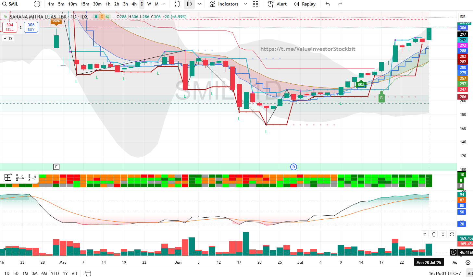Set range to 1M

tap(25, 273)
